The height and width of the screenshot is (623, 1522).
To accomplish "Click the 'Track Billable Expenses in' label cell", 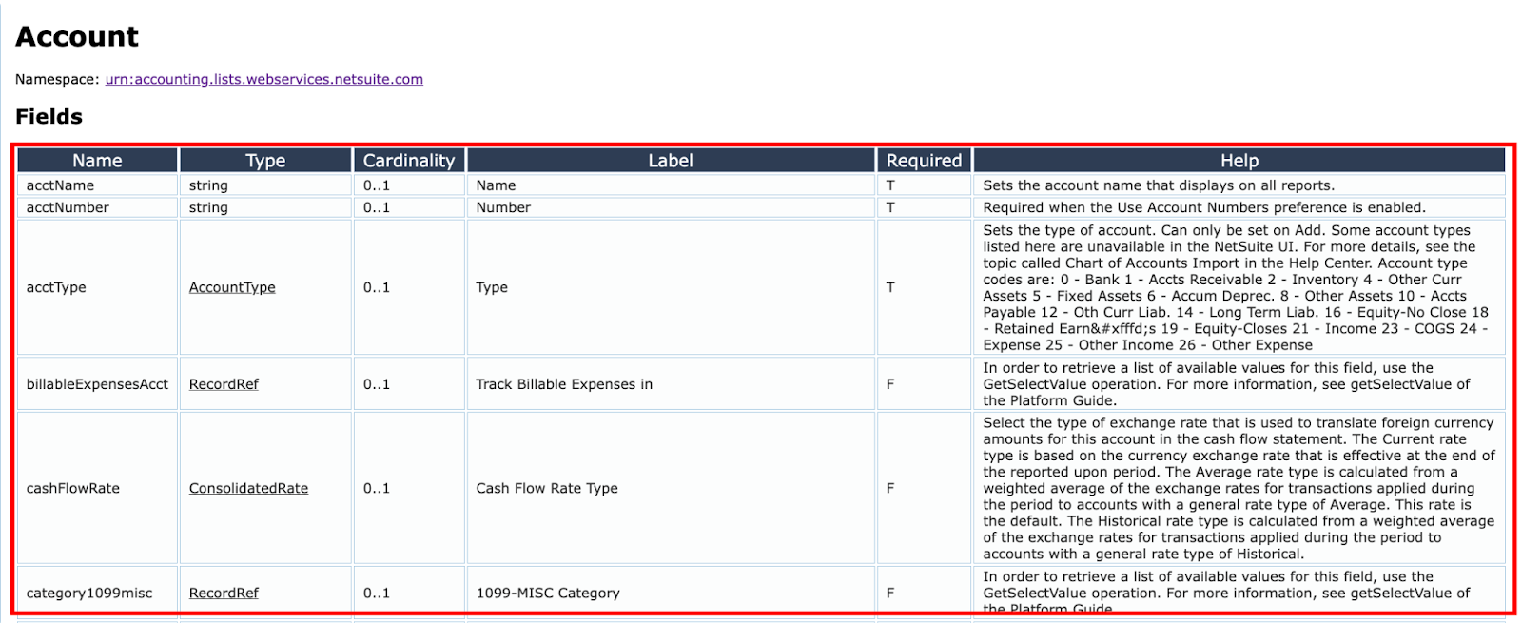I will 671,384.
